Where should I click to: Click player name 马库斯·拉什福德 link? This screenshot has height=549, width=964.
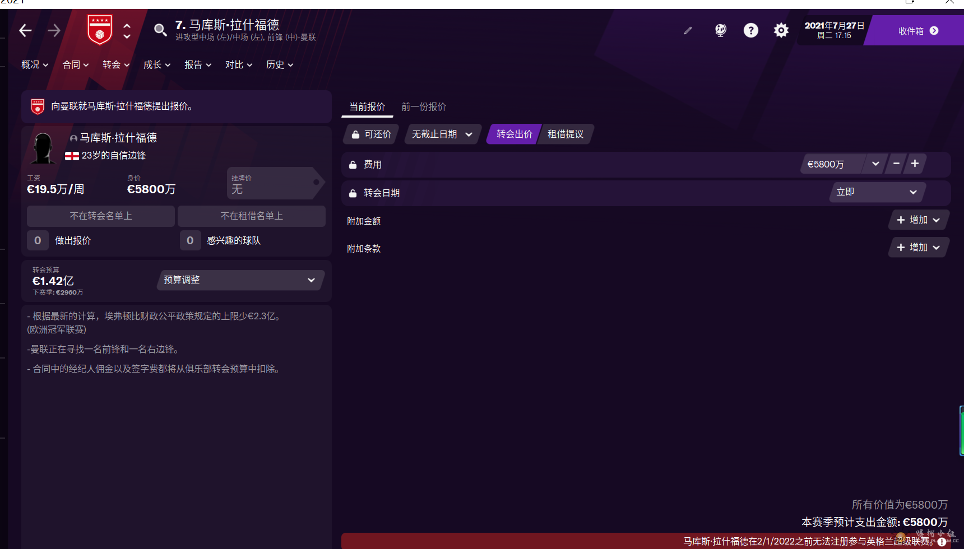[118, 138]
